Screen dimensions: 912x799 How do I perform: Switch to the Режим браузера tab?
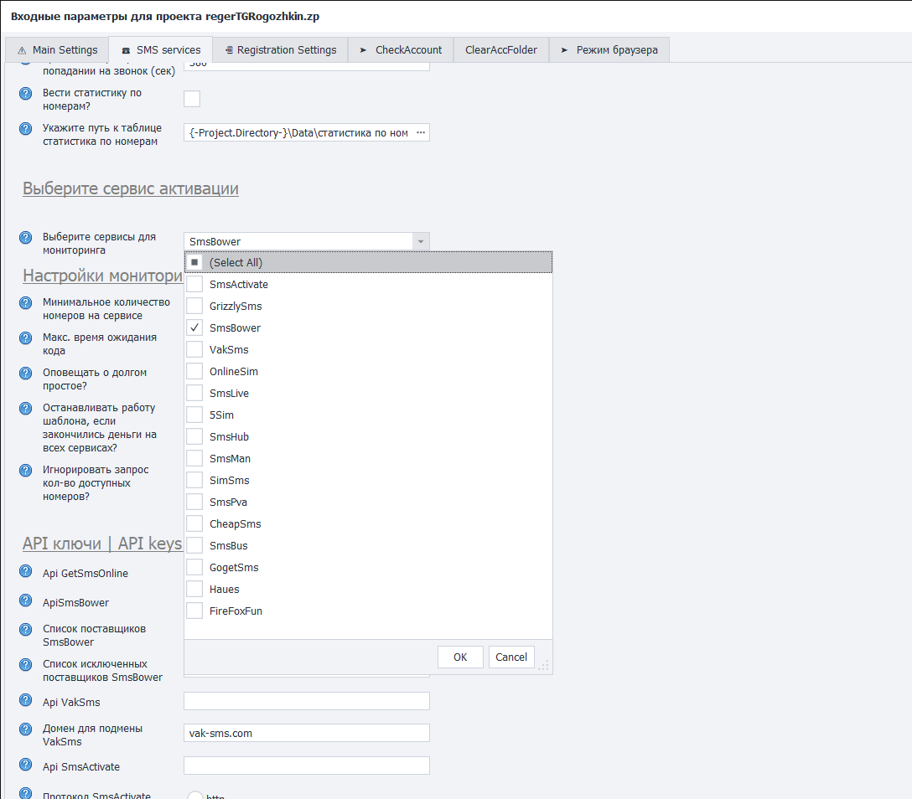[609, 50]
